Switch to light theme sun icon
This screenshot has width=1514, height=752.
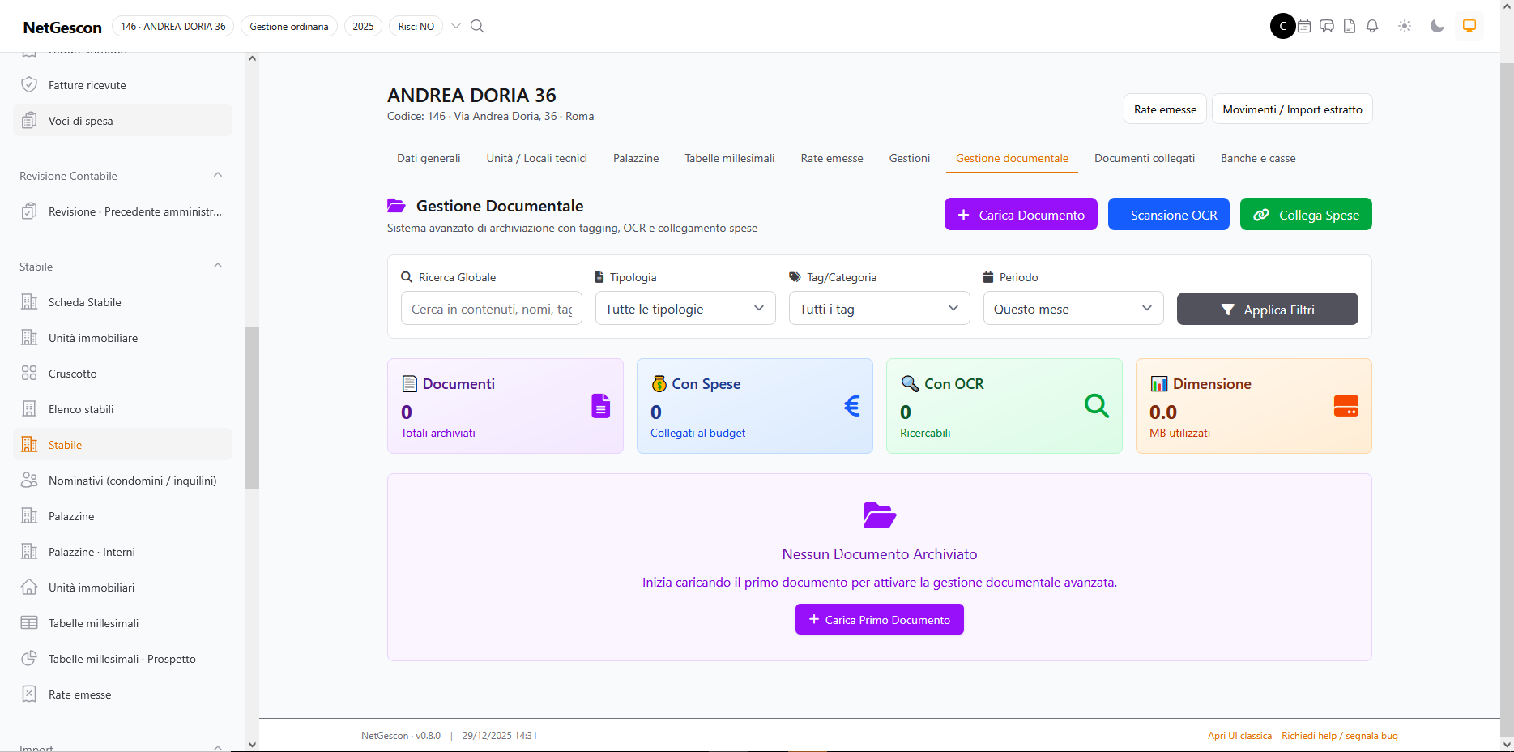[x=1405, y=26]
